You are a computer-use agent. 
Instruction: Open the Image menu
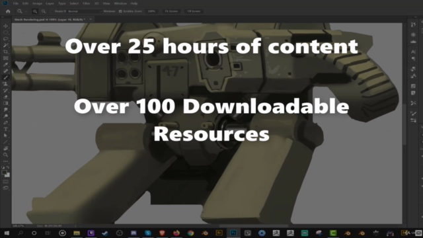click(x=37, y=3)
